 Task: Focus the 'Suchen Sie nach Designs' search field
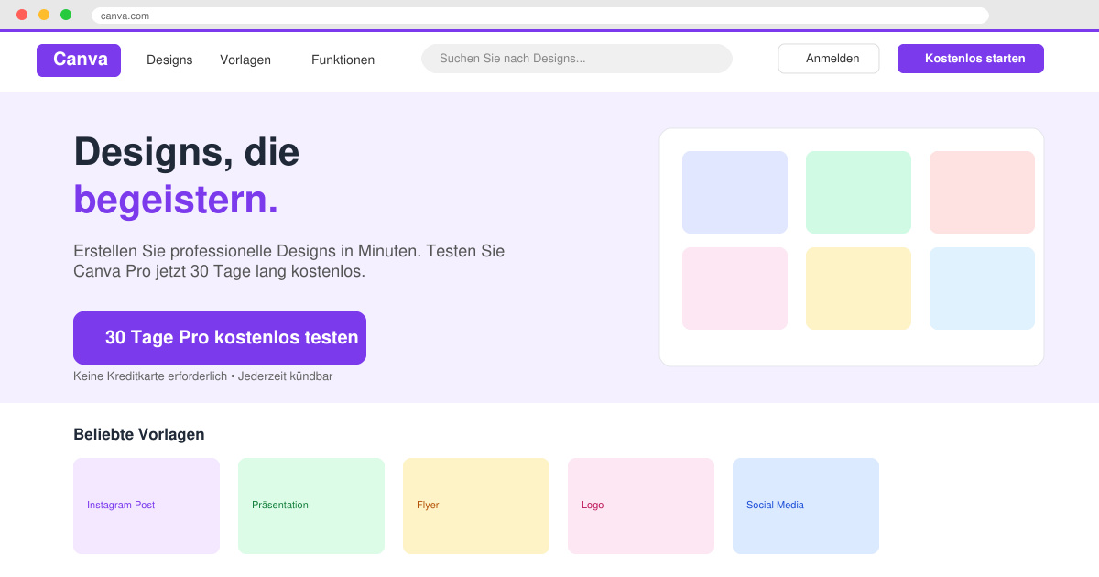coord(577,59)
